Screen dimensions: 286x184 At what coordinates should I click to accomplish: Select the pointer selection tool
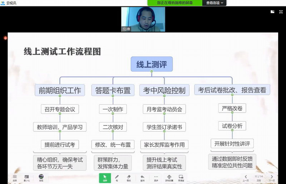tap(105, 178)
